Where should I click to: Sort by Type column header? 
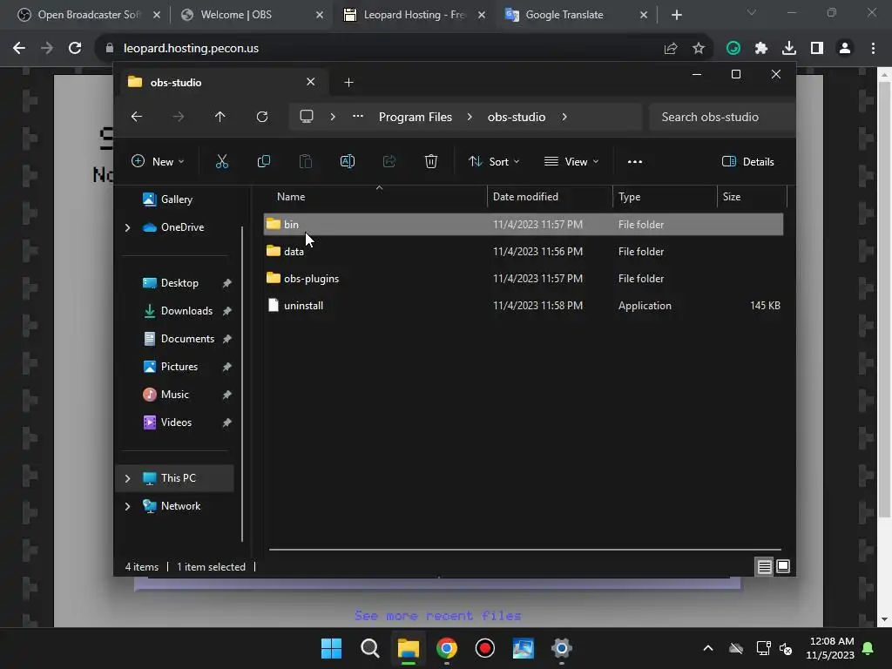point(665,197)
